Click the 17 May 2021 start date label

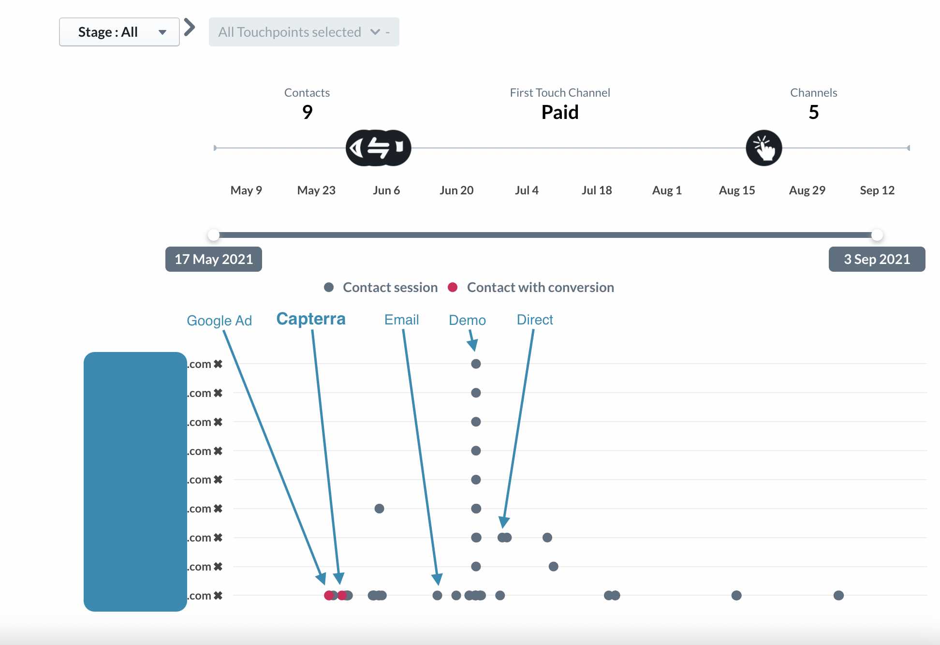214,259
